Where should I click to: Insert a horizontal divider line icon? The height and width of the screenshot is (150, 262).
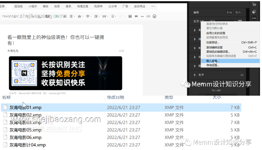pyautogui.click(x=142, y=16)
